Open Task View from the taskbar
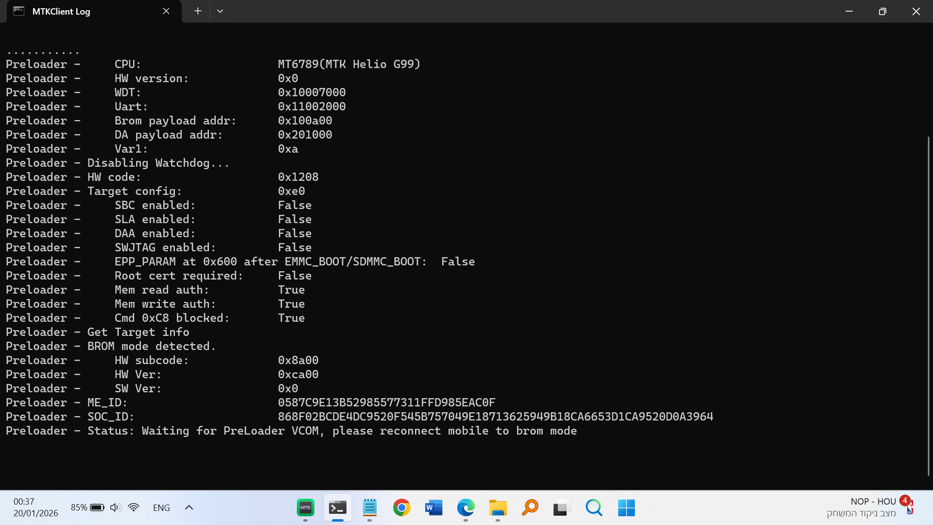 click(x=561, y=508)
